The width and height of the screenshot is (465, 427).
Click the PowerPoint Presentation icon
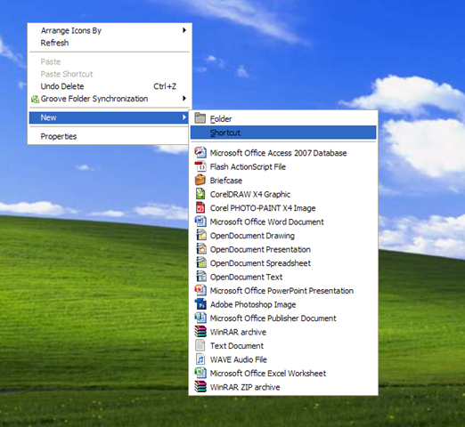click(200, 290)
